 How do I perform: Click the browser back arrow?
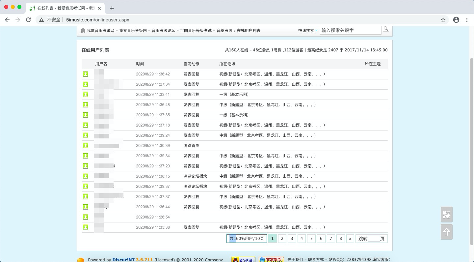(7, 20)
